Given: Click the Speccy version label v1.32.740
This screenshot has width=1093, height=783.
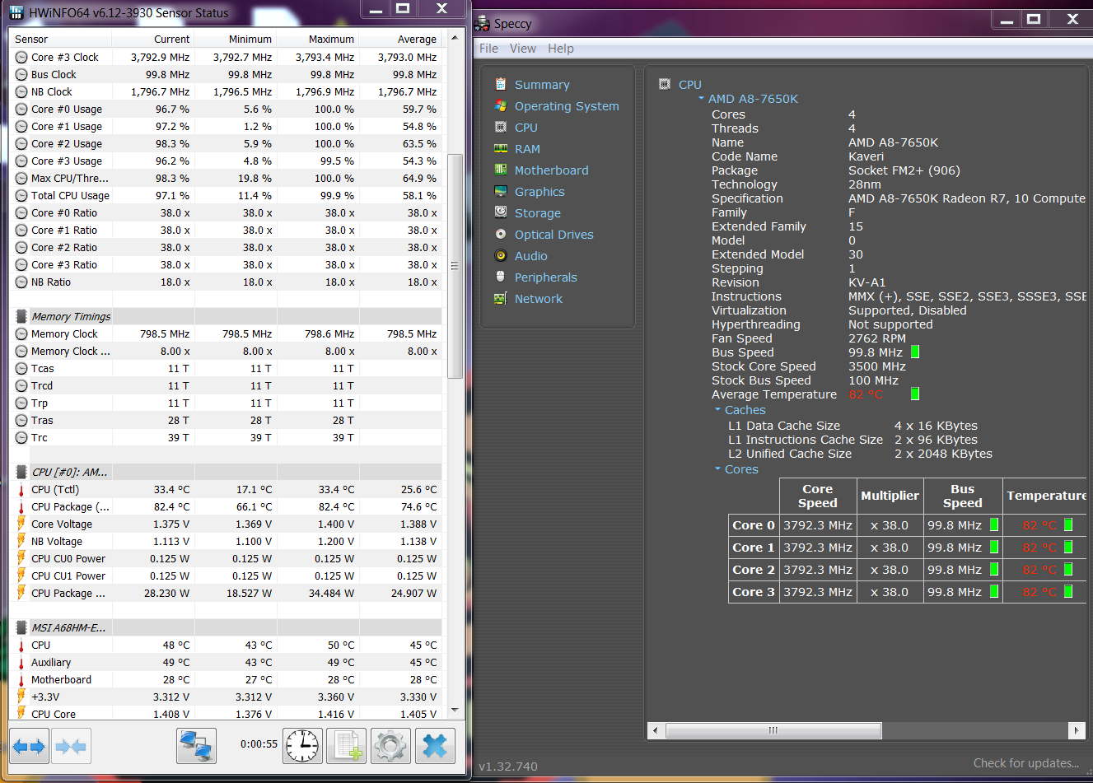Looking at the screenshot, I should point(508,767).
